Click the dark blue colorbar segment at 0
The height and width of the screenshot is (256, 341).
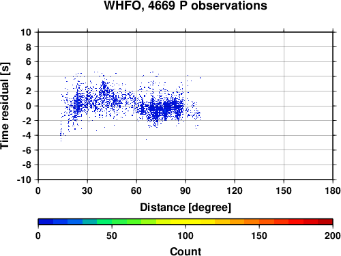point(46,221)
